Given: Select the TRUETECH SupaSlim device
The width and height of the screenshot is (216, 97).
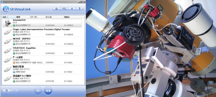Looking at the screenshot, I should 42,51.
